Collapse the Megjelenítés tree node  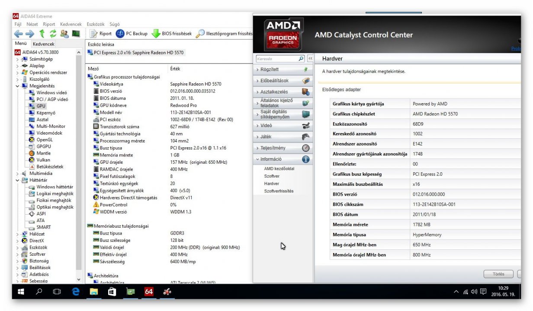click(18, 86)
